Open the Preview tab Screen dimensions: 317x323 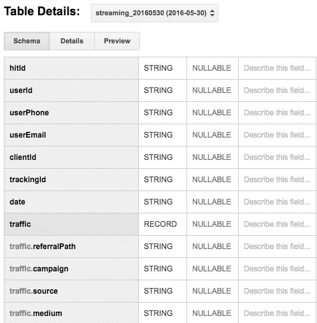click(x=117, y=41)
